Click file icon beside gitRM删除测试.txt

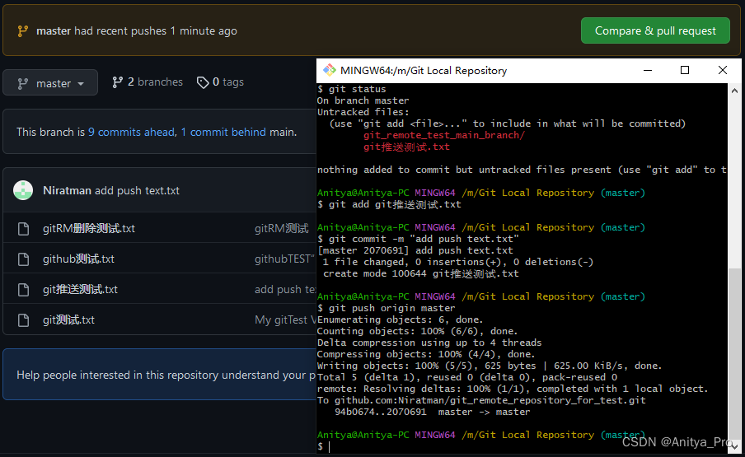tap(23, 228)
